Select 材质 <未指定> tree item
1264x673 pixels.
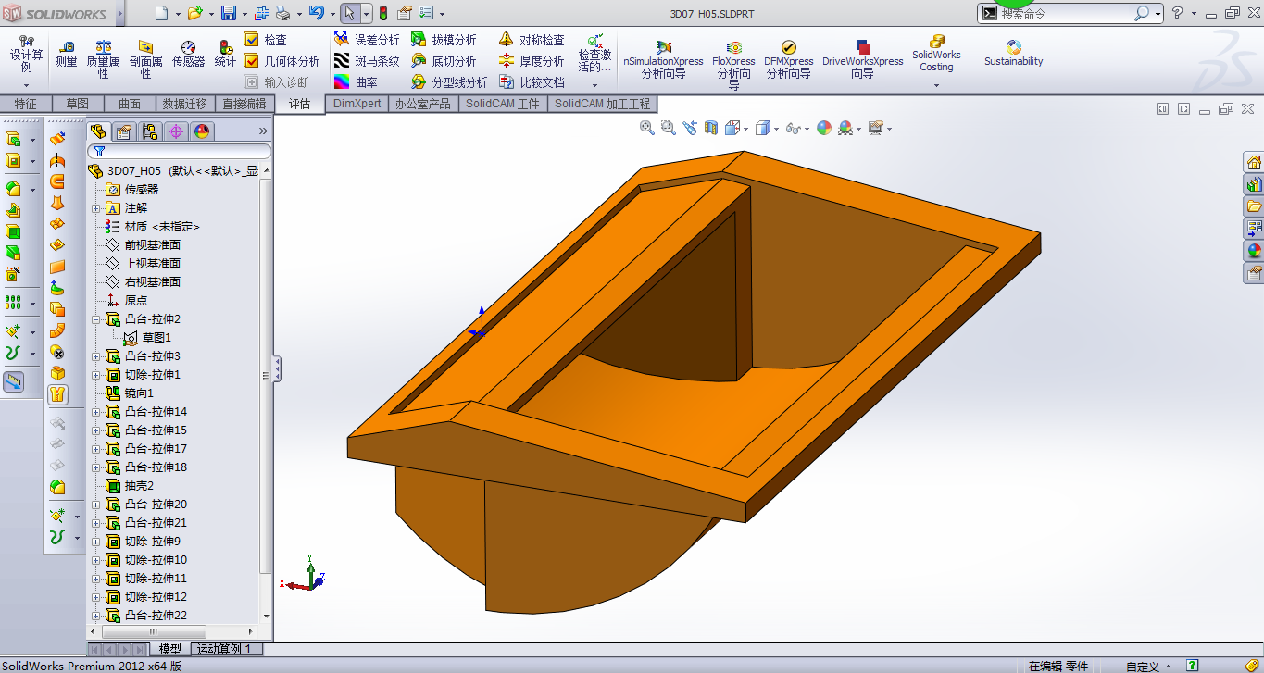tap(152, 227)
